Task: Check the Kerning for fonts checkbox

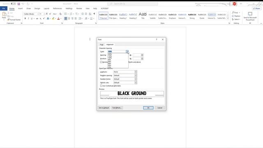Action: 101,62
